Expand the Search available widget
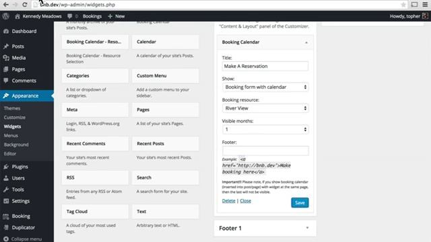 (166, 177)
